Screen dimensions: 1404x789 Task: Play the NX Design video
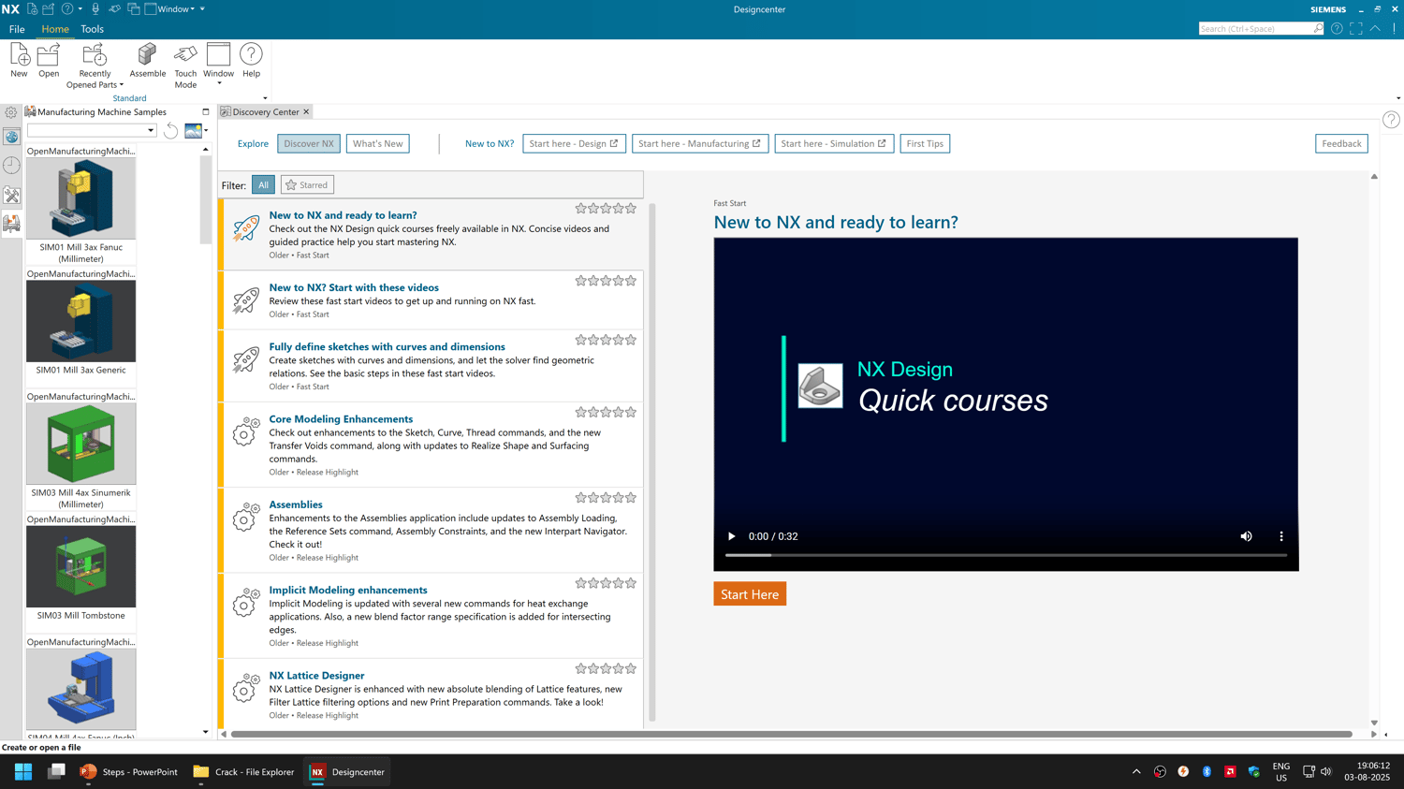pyautogui.click(x=731, y=536)
